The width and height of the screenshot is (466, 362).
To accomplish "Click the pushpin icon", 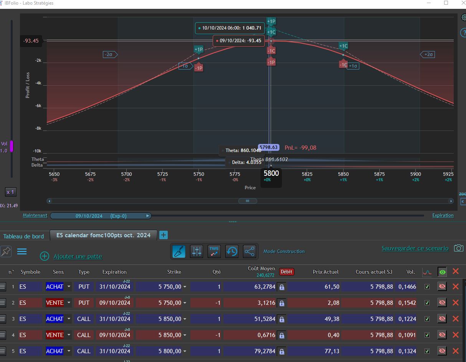I will pos(6,251).
